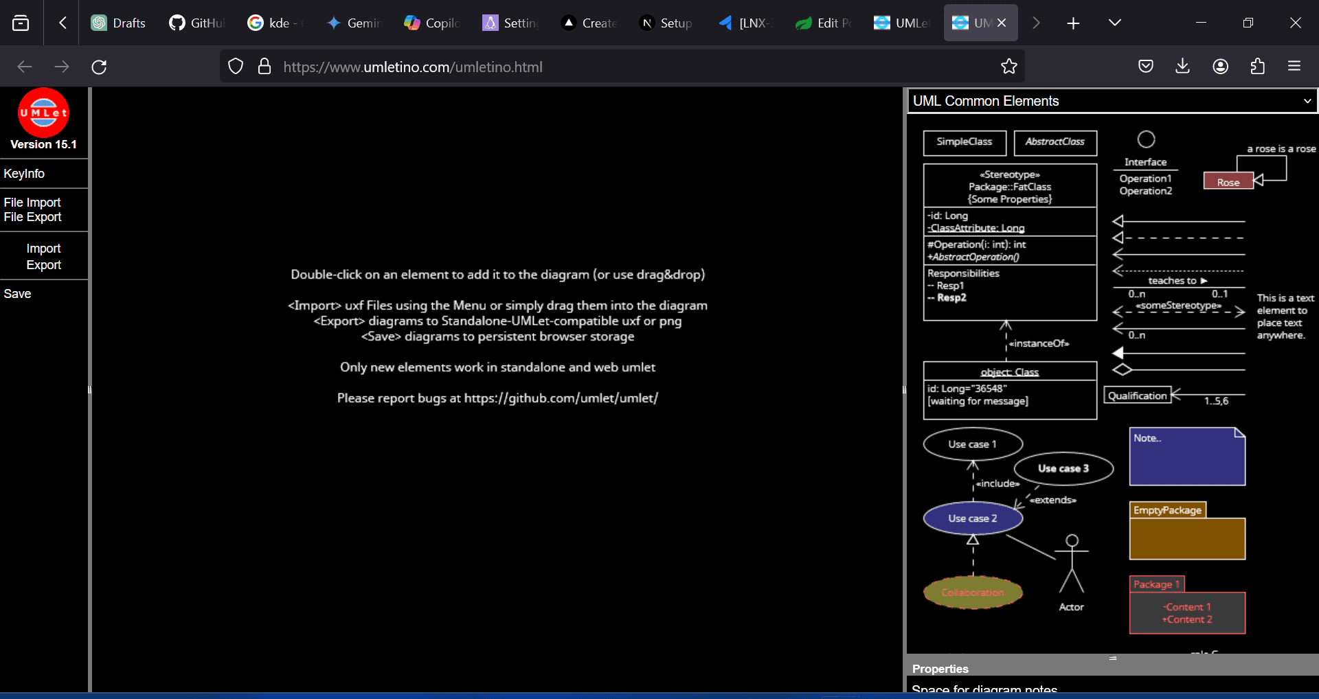Select the blue Note element
Image resolution: width=1319 pixels, height=699 pixels.
click(x=1187, y=457)
